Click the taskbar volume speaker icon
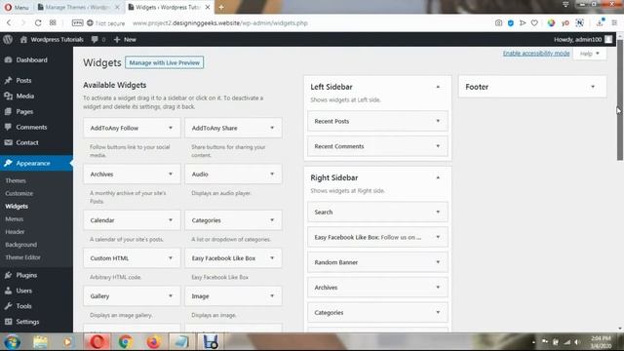Screen dimensions: 624x351 tap(577, 342)
